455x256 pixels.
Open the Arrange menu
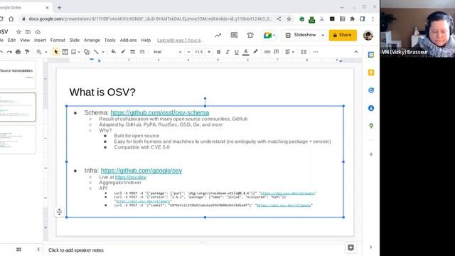coord(92,41)
